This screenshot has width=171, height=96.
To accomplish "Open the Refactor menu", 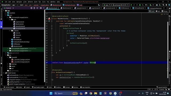I will coord(30,2).
